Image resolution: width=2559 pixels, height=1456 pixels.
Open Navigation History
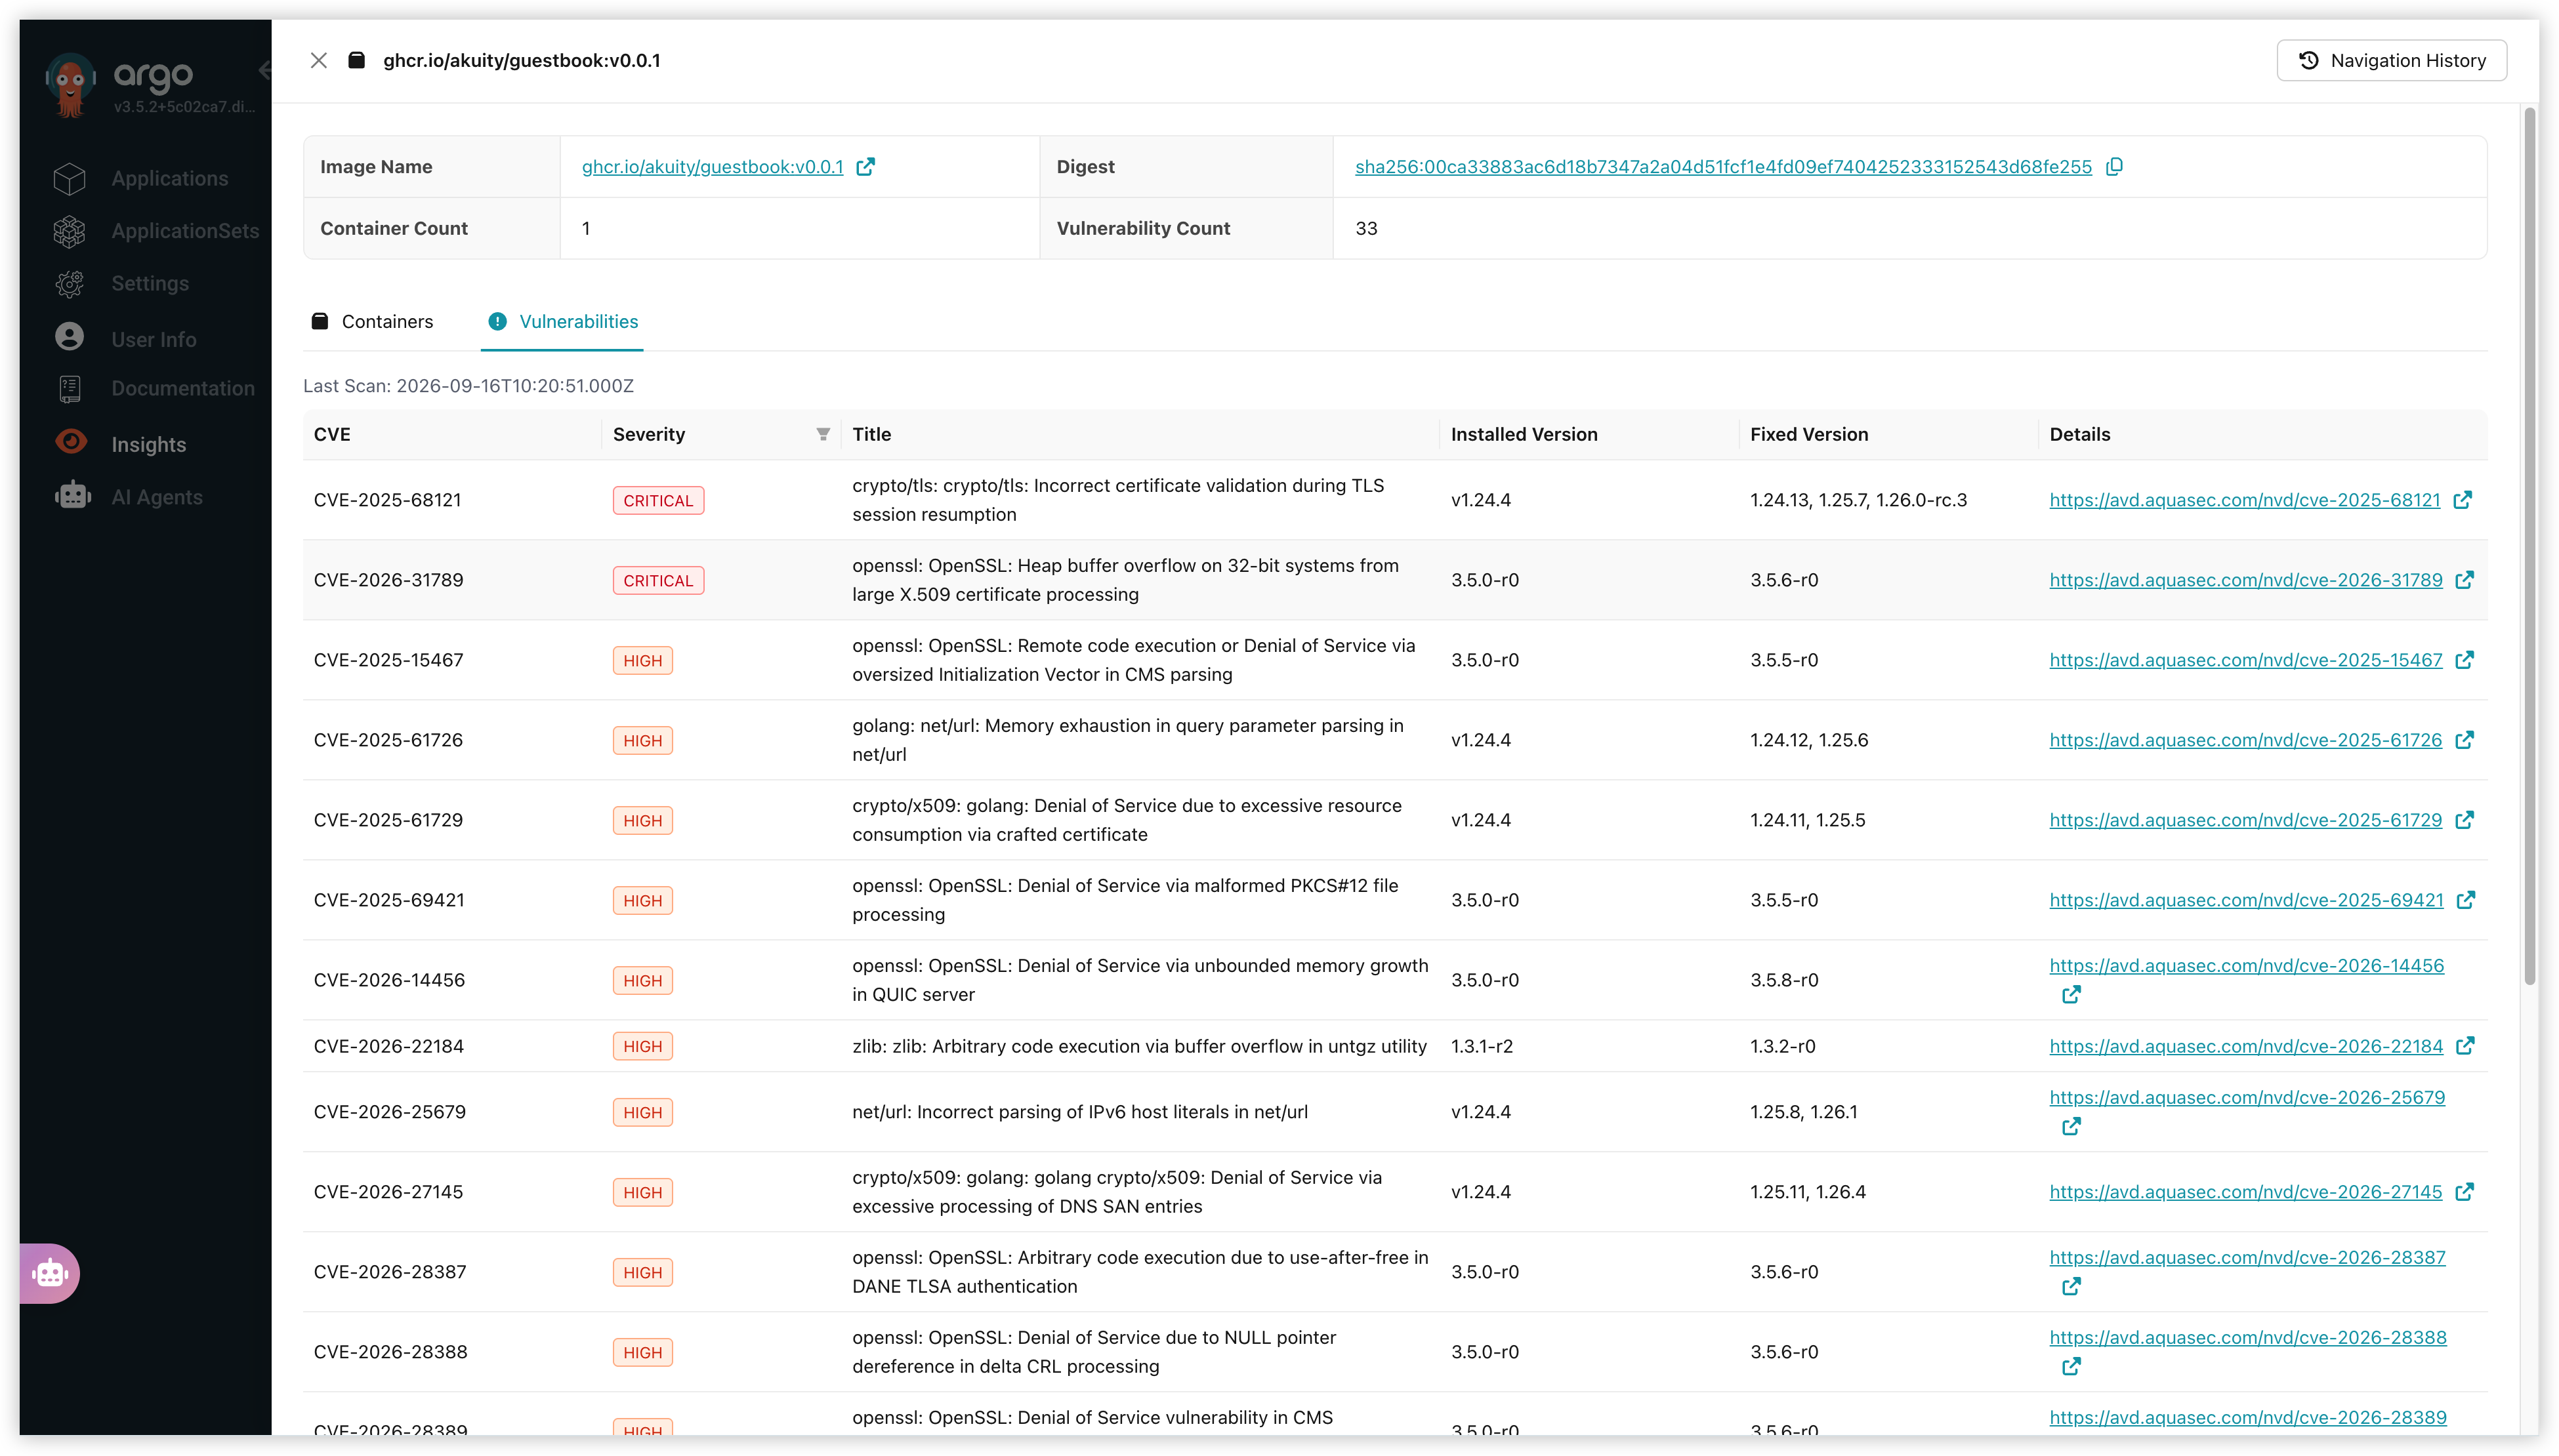(x=2391, y=61)
